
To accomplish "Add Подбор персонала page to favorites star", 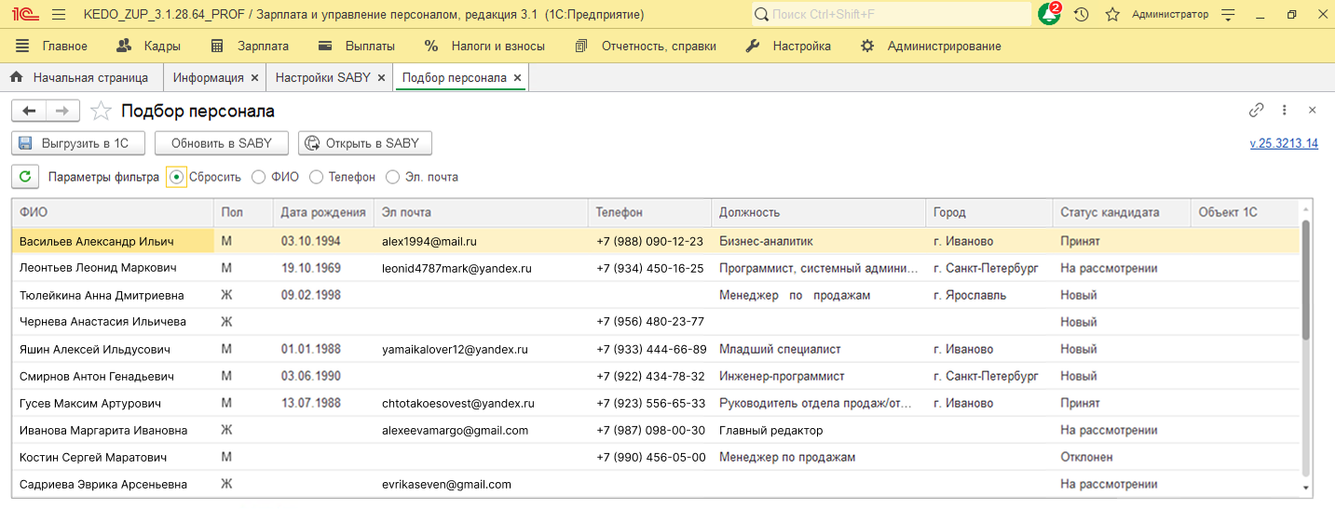I will pyautogui.click(x=101, y=112).
